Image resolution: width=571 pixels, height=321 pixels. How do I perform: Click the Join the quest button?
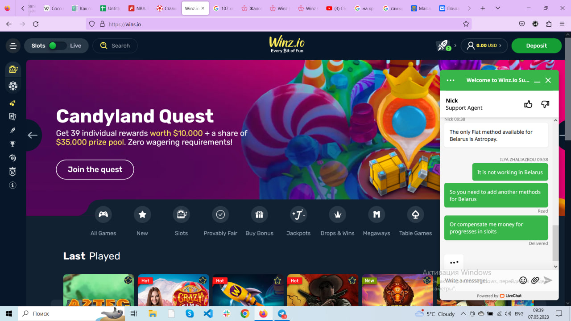95,169
